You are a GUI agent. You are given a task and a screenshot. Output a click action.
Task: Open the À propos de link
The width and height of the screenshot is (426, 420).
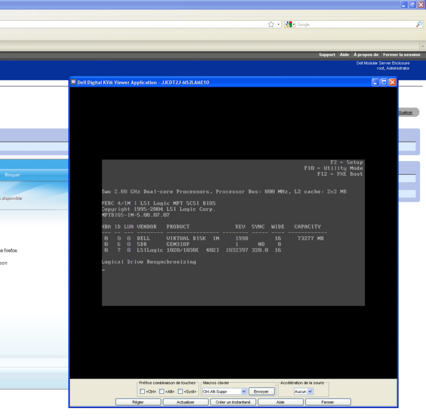pos(366,55)
